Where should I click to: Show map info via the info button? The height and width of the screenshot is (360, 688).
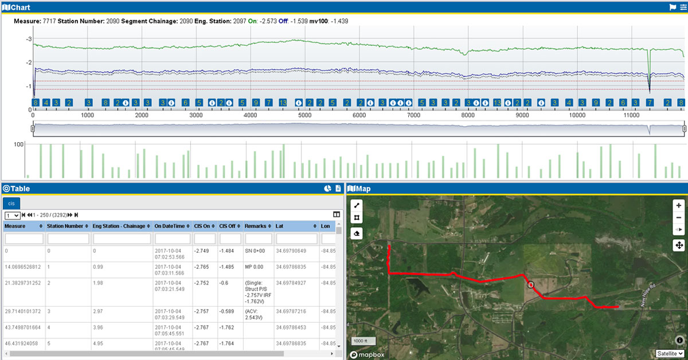(679, 339)
